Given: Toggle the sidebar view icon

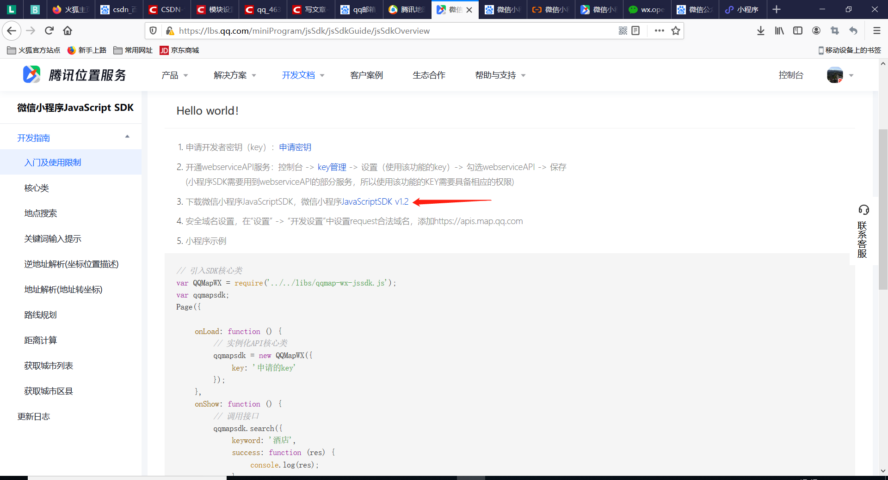Looking at the screenshot, I should click(798, 31).
